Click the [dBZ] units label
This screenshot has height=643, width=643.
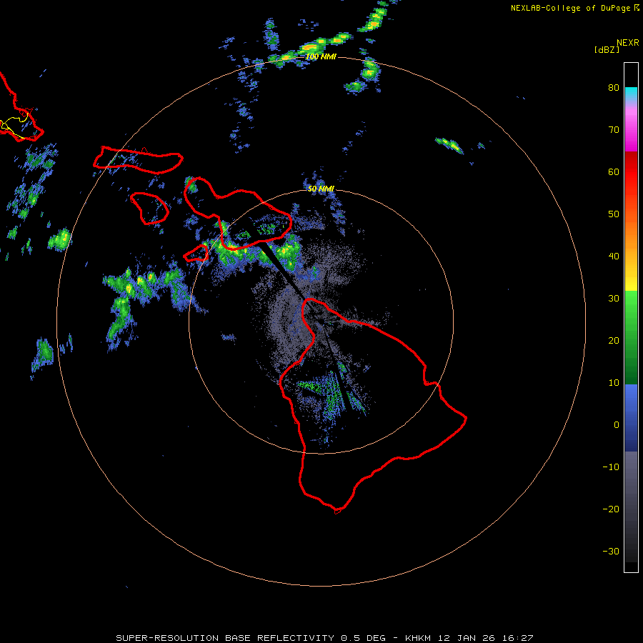pos(607,50)
